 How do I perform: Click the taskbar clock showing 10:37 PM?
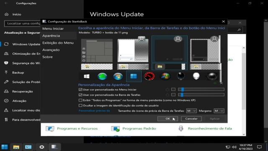coord(246,147)
